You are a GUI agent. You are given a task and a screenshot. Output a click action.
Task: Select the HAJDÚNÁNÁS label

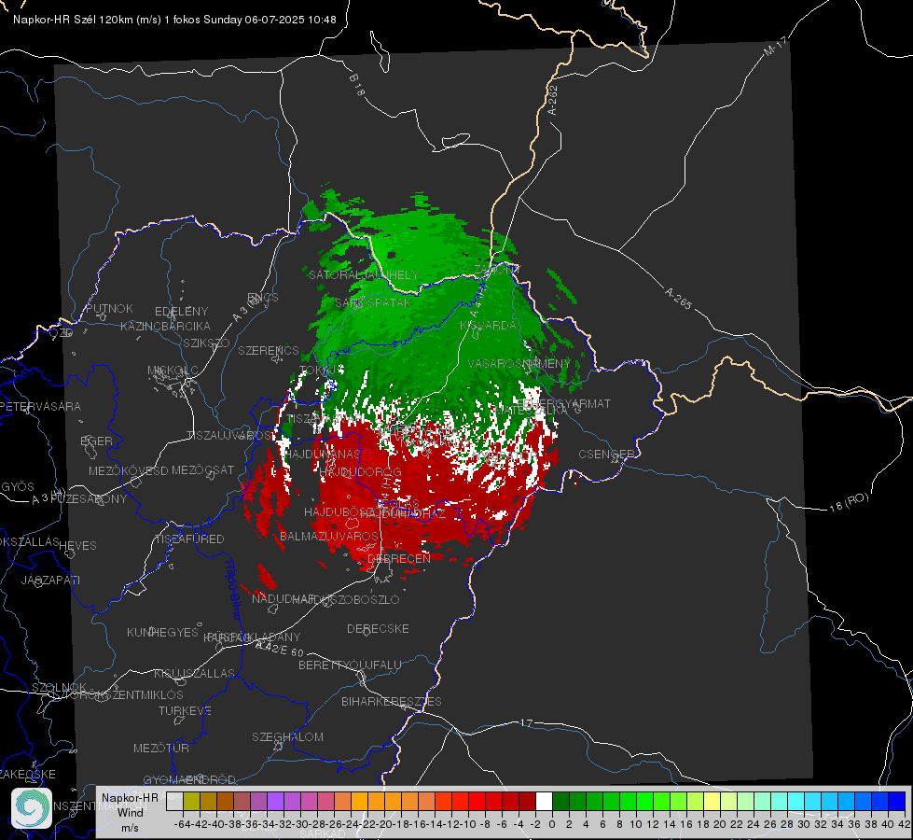pos(322,454)
